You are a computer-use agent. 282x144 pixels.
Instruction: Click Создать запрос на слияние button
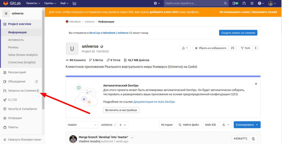click(x=238, y=33)
